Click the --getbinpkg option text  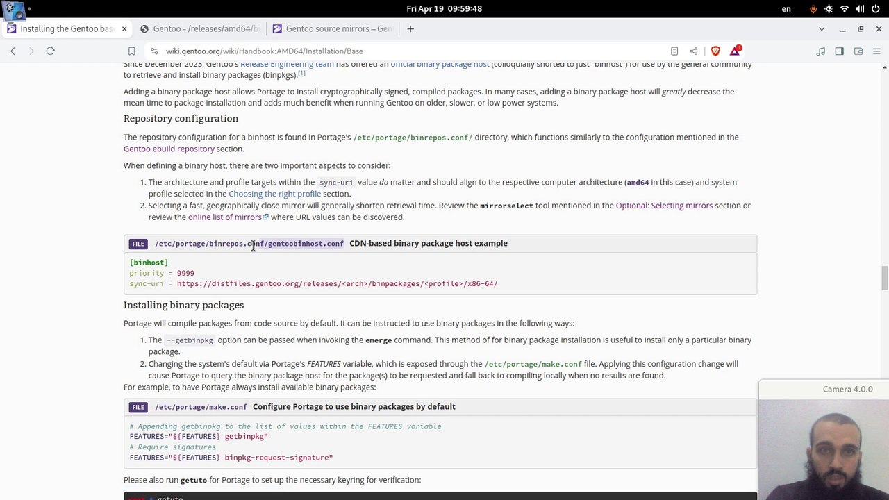click(190, 340)
